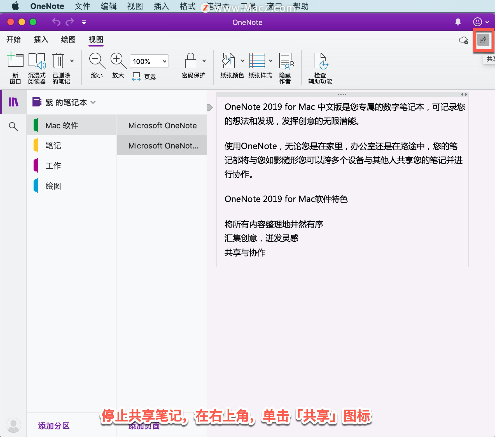Image resolution: width=495 pixels, height=437 pixels.
Task: Expand the password protection dropdown arrow
Action: [204, 61]
